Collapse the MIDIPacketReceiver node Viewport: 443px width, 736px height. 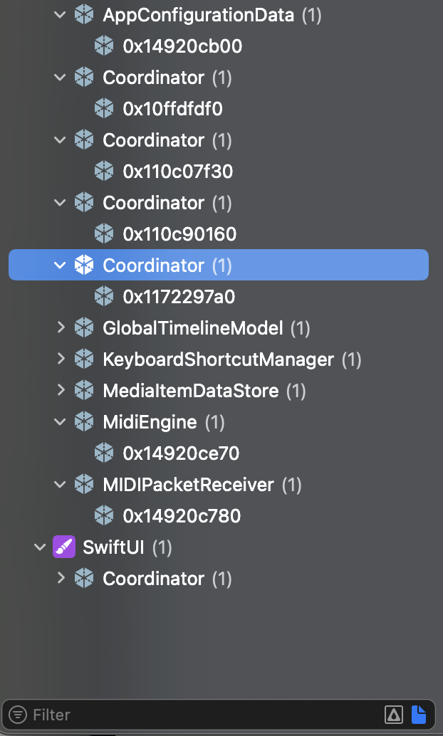click(x=60, y=485)
